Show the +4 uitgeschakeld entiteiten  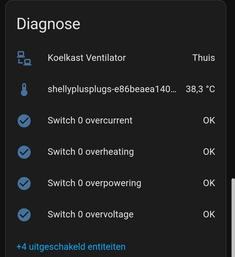pyautogui.click(x=71, y=247)
